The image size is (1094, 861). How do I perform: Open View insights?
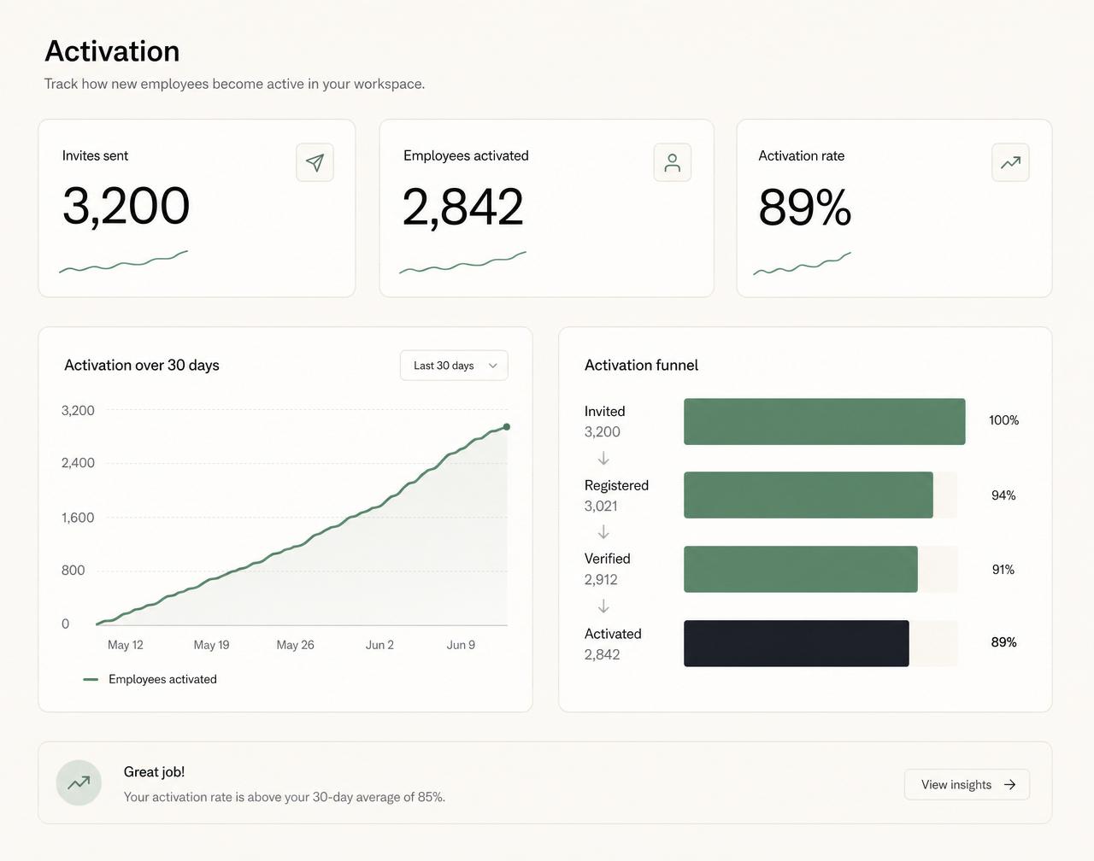[967, 785]
